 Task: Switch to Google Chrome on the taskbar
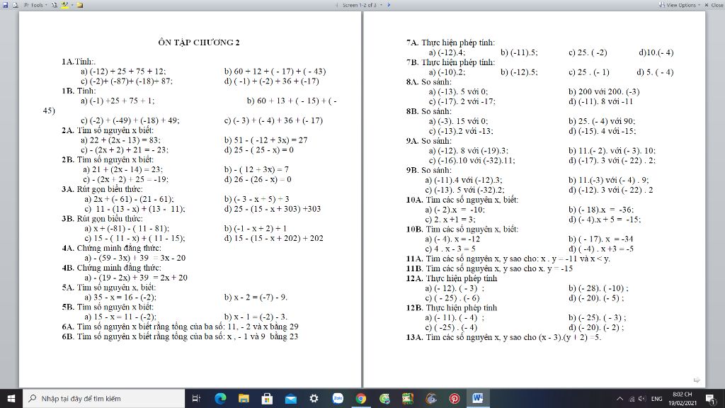pyautogui.click(x=360, y=398)
